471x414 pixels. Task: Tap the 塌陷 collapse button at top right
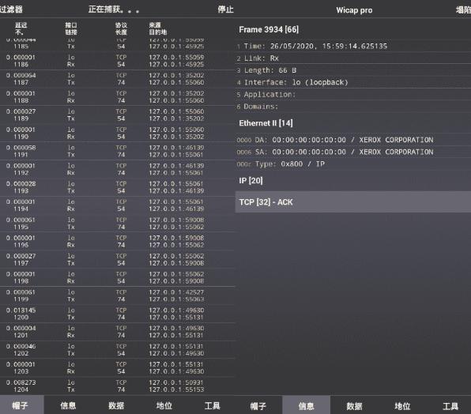click(463, 10)
